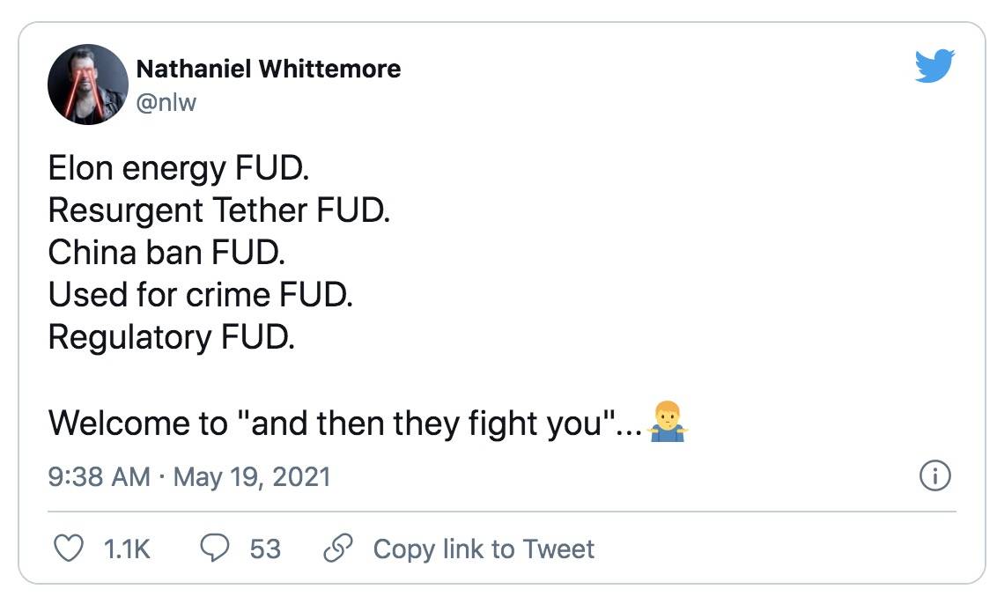
Task: Click the 9:38 AM timestamp
Action: (100, 477)
